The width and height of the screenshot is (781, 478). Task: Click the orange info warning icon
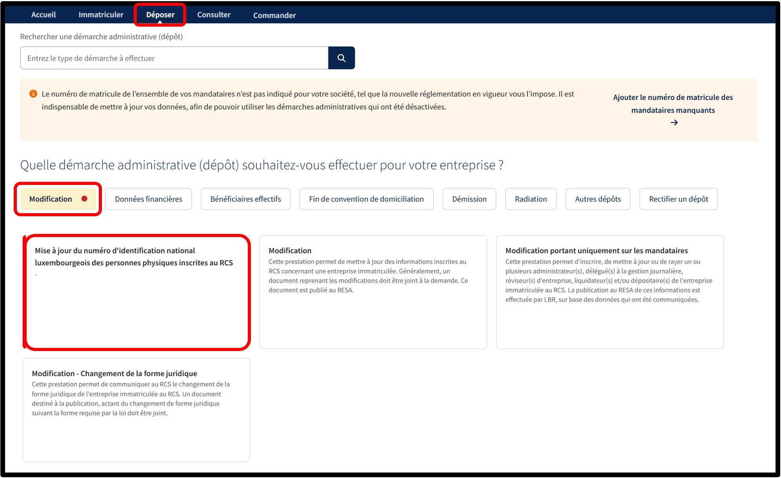click(x=33, y=94)
